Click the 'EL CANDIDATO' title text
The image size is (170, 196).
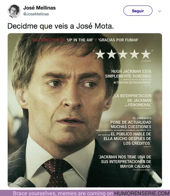pyautogui.click(x=142, y=118)
